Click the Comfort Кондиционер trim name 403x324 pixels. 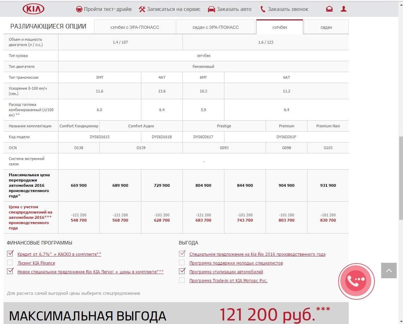79,126
